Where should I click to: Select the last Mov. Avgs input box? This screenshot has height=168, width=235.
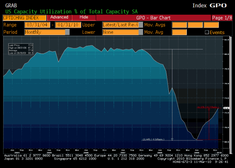pyautogui.click(x=211, y=25)
